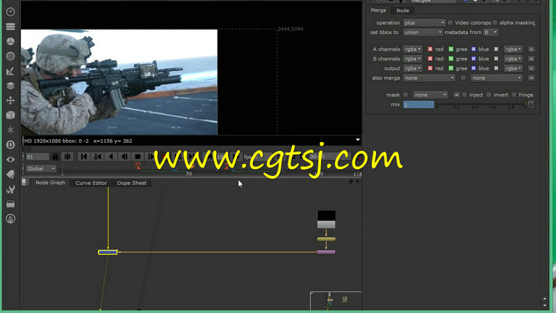556x313 pixels.
Task: Open the Views nodes menu (eye icon)
Action: click(10, 159)
